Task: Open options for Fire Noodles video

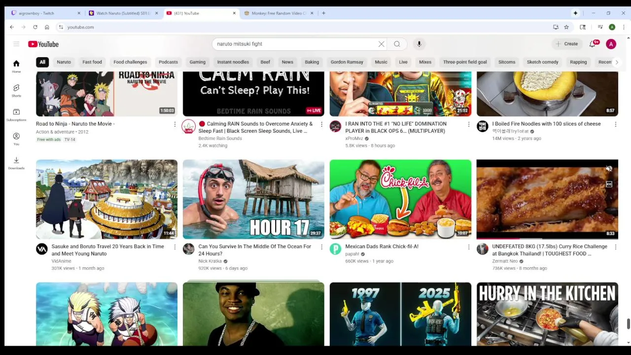Action: (615, 124)
